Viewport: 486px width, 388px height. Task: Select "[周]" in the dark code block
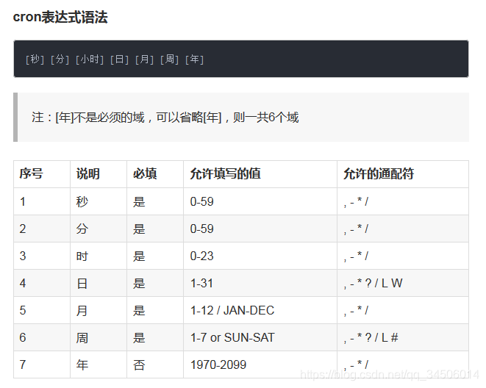(169, 59)
